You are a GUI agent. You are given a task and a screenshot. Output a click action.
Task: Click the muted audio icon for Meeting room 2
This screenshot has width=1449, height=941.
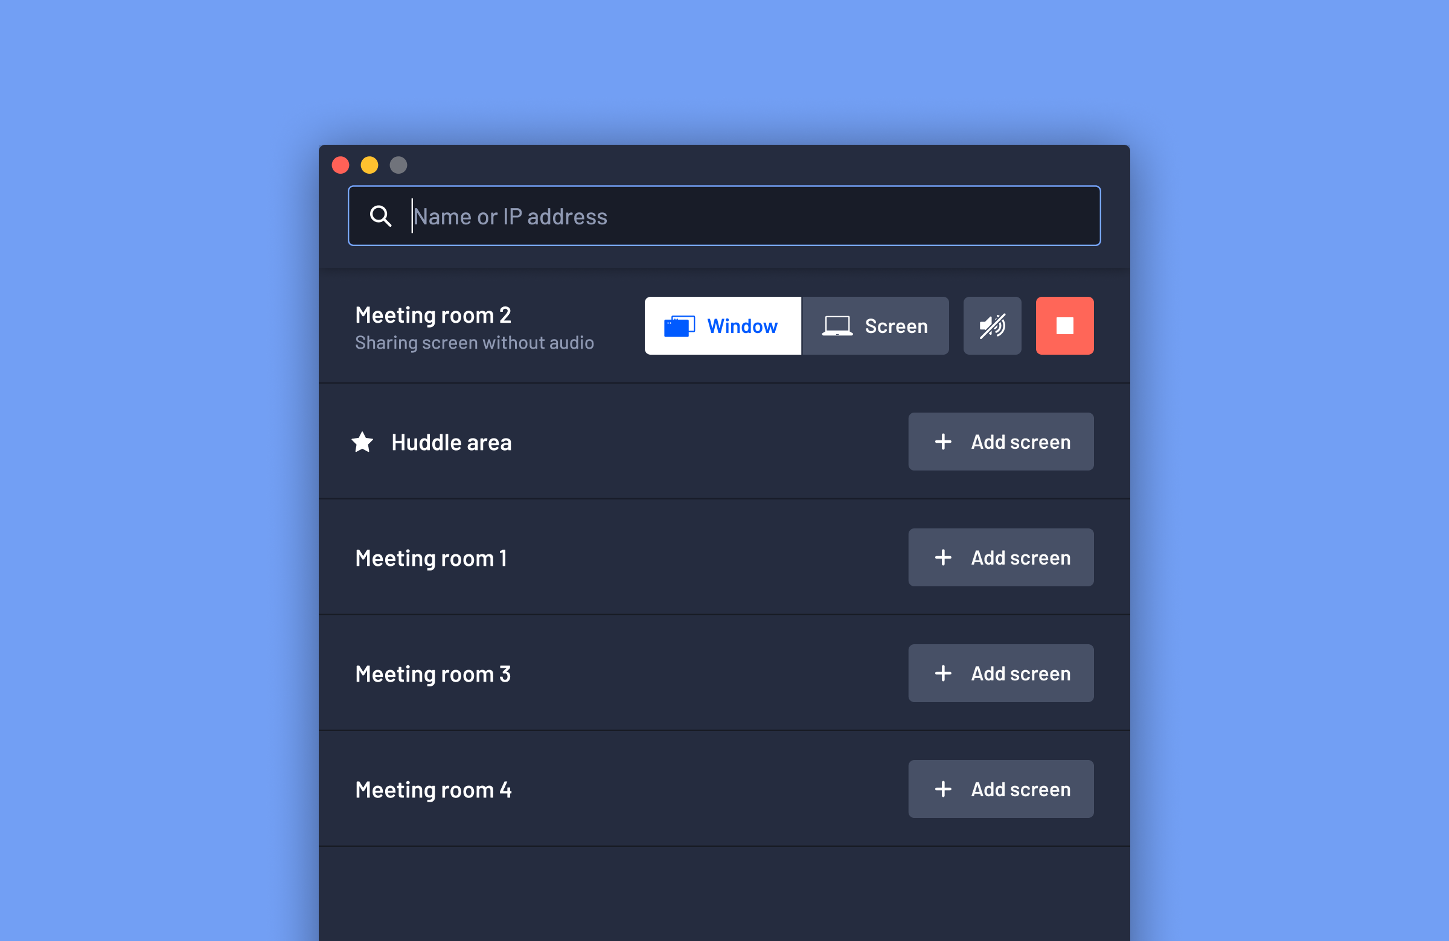point(992,325)
